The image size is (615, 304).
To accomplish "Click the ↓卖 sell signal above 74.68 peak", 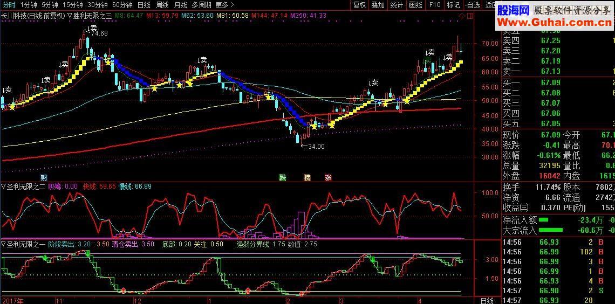I will [92, 28].
